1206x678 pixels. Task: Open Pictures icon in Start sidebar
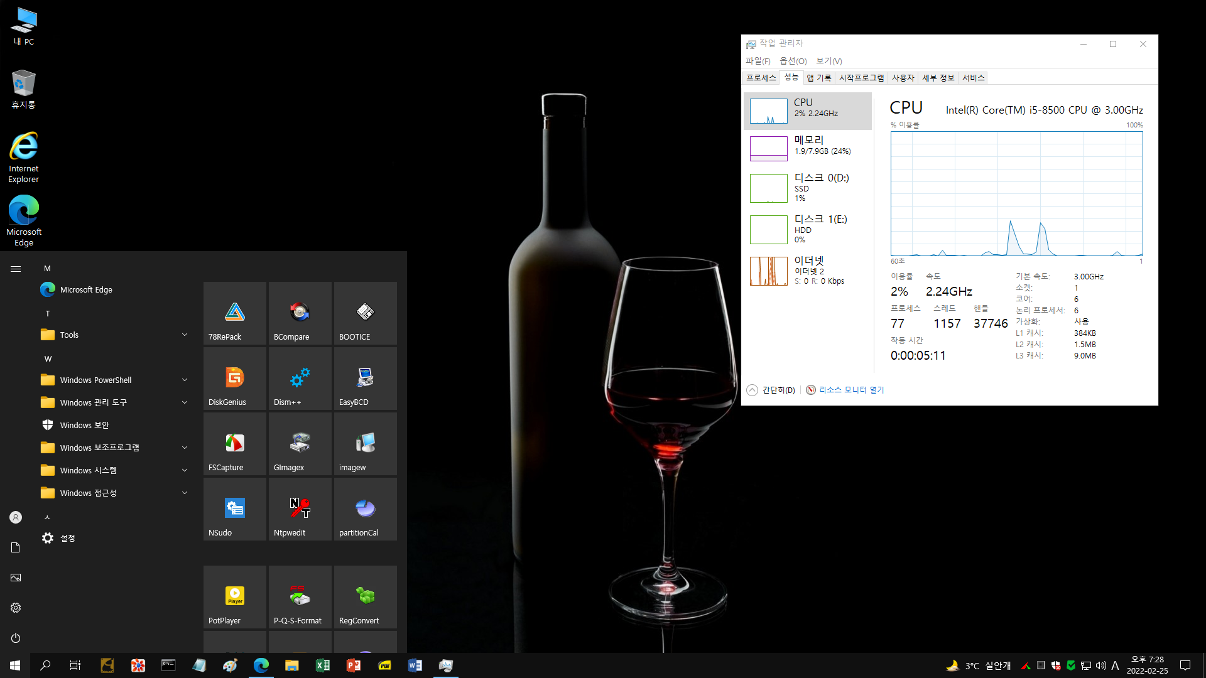(x=16, y=578)
